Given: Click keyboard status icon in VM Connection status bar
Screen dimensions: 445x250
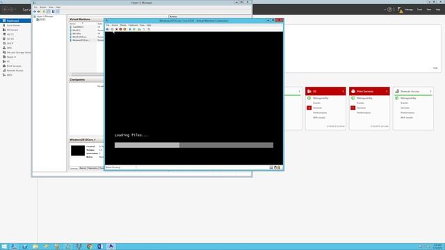Looking at the screenshot, I should pyautogui.click(x=271, y=167).
